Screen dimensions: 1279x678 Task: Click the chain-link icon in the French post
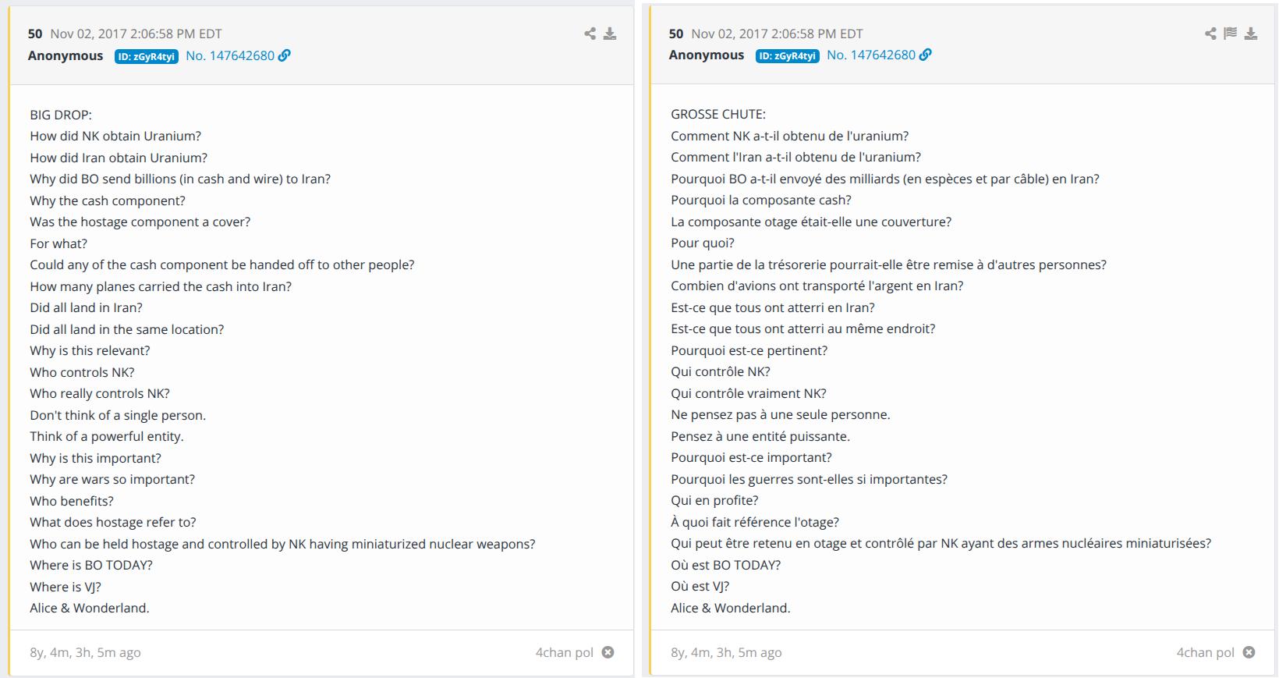(x=926, y=55)
